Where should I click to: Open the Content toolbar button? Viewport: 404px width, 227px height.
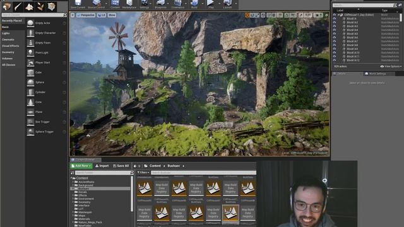point(115,4)
